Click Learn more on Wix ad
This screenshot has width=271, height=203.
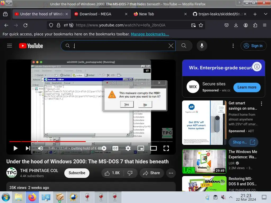(247, 87)
